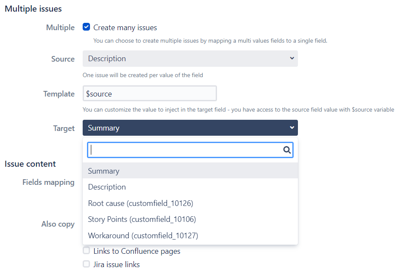
Task: Click the chevron arrow on Target dropdown
Action: click(x=291, y=128)
